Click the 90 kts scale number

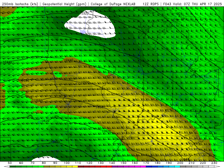tap(55, 163)
